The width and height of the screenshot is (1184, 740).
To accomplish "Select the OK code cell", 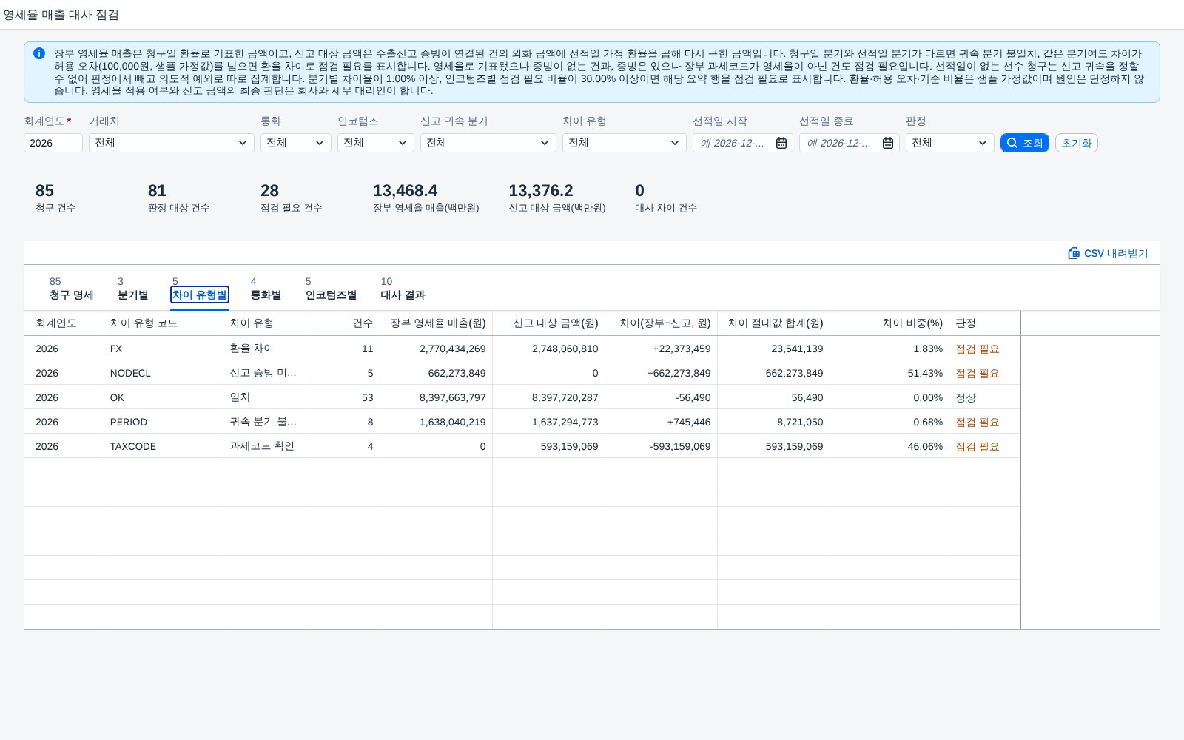I will pos(164,397).
